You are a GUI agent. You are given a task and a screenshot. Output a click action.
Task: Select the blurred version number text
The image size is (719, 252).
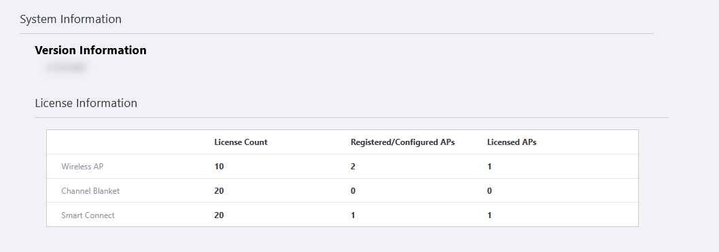[65, 68]
